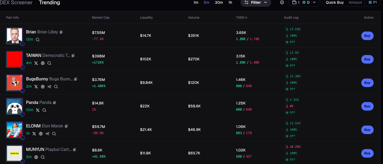Click the 0% liquidity badge on Panda row
The width and height of the screenshot is (383, 164).
(x=289, y=106)
